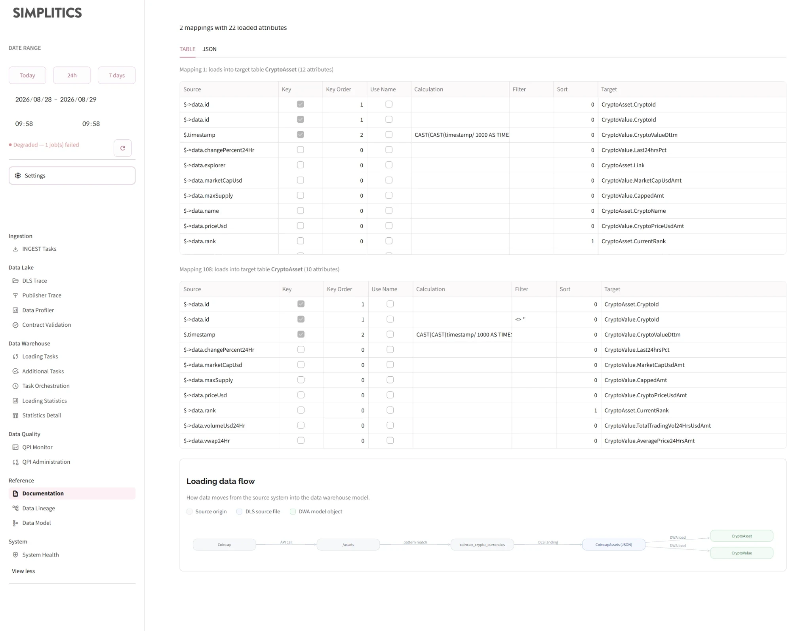
Task: Click the CAST calculation cell in Mapping 108
Action: (462, 334)
